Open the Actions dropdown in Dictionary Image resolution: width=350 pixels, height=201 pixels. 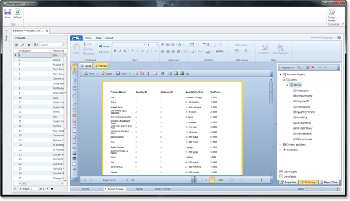click(x=287, y=67)
